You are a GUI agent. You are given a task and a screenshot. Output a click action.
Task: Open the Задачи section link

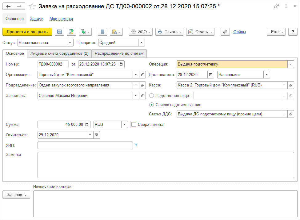(x=37, y=18)
